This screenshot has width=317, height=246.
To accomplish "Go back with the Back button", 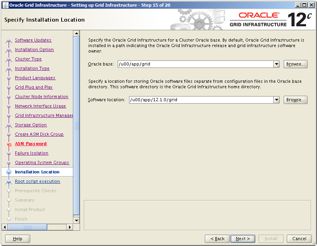I will click(x=217, y=239).
